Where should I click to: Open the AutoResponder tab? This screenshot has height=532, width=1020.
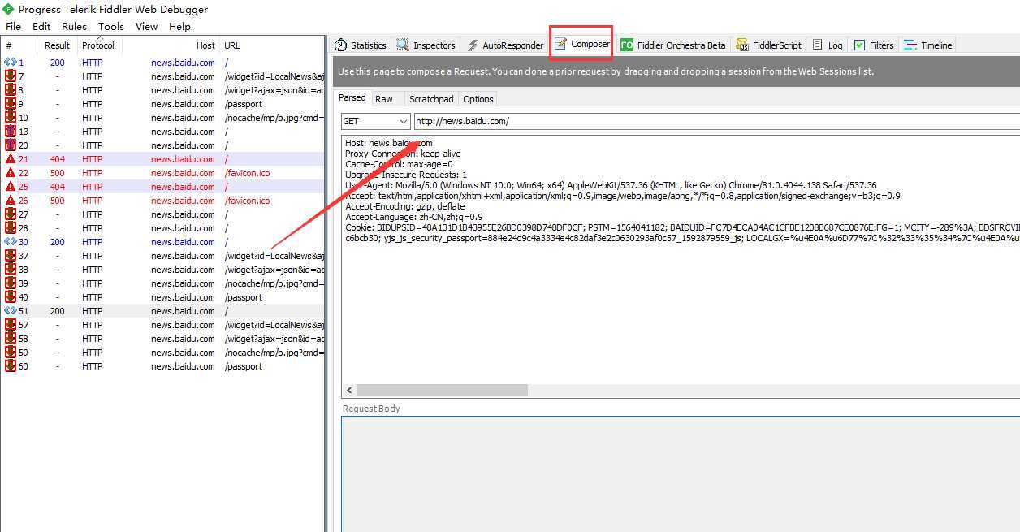pos(505,45)
